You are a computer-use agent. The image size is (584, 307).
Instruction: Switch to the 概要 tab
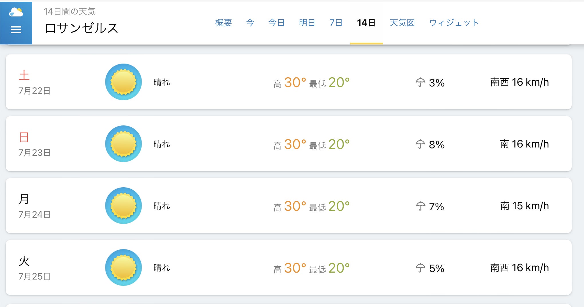224,23
